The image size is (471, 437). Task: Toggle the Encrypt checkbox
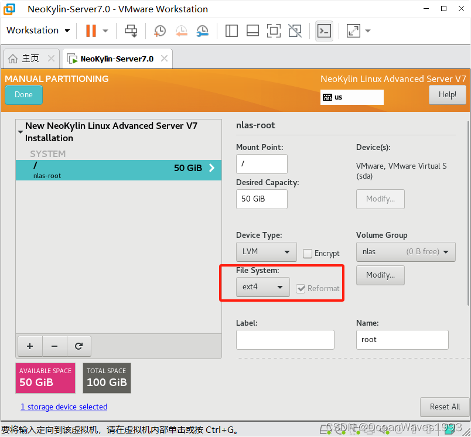[x=308, y=254]
